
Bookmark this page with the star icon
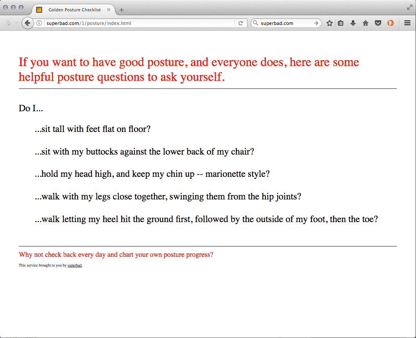point(330,23)
